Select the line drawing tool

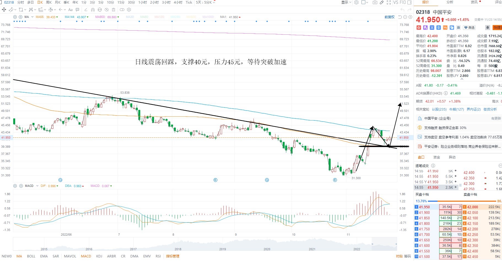pos(11,10)
